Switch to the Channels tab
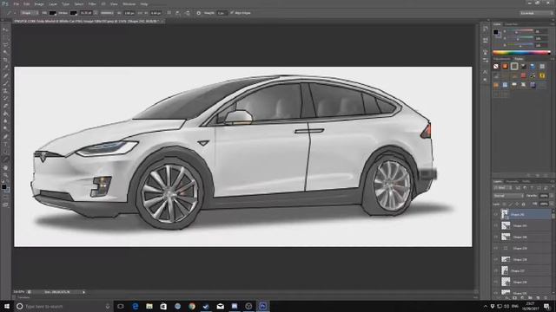 click(512, 181)
